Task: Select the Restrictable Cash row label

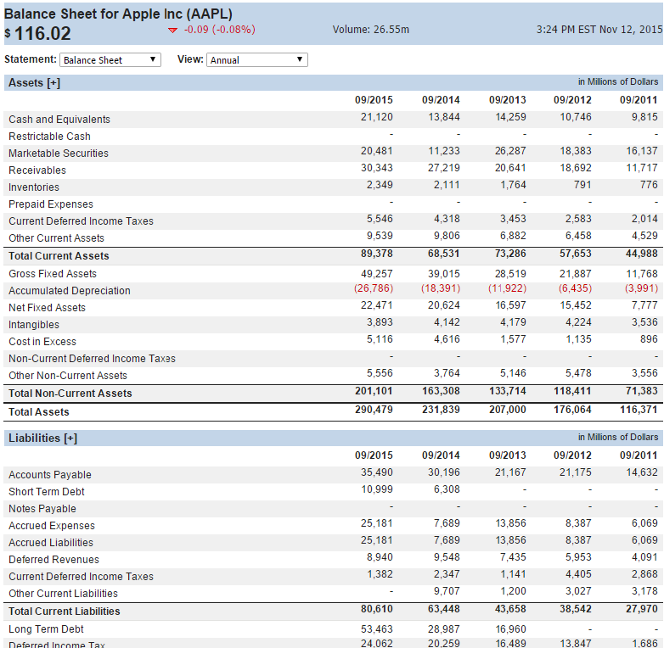Action: pyautogui.click(x=49, y=137)
